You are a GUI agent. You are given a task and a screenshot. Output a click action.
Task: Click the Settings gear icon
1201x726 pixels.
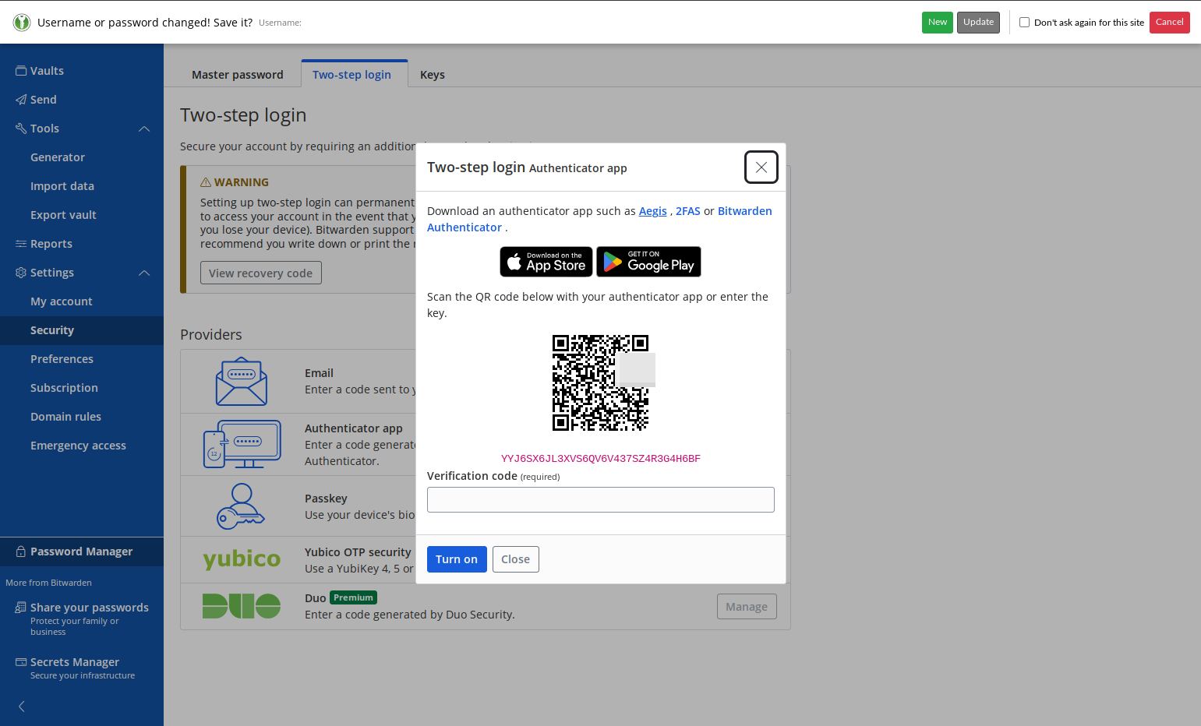pos(21,273)
